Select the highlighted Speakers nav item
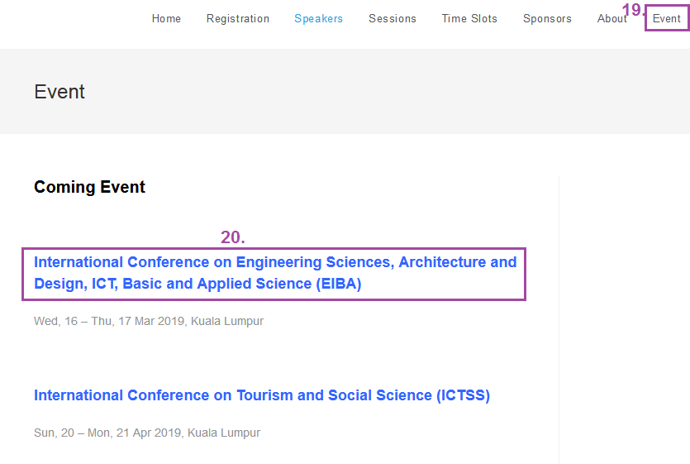 coord(319,18)
